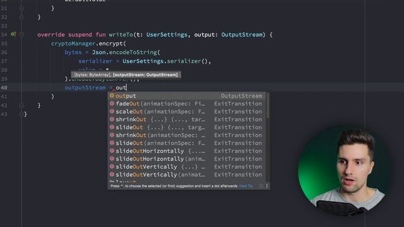The image size is (404, 227).
Task: Collapse the fold marker on line 31
Action: click(x=21, y=8)
